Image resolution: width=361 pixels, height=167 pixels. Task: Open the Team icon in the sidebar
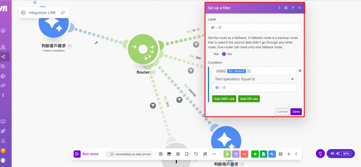(3, 47)
